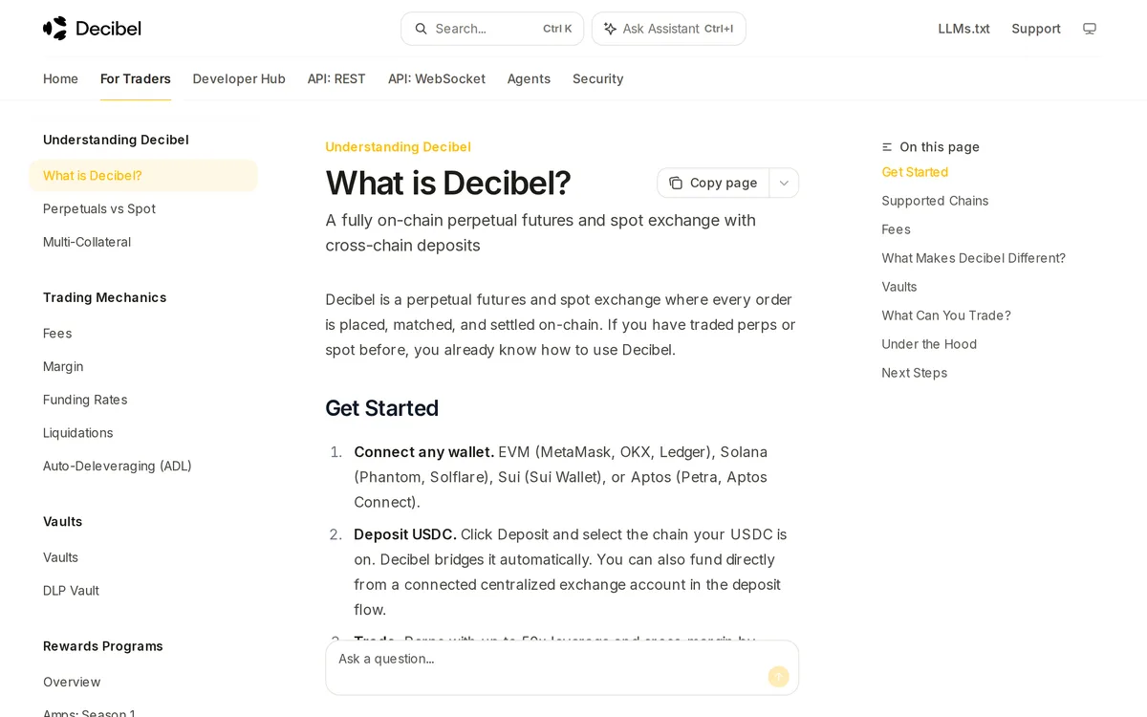Click the Understanding Decibel breadcrumb
1147x717 pixels.
coord(398,147)
